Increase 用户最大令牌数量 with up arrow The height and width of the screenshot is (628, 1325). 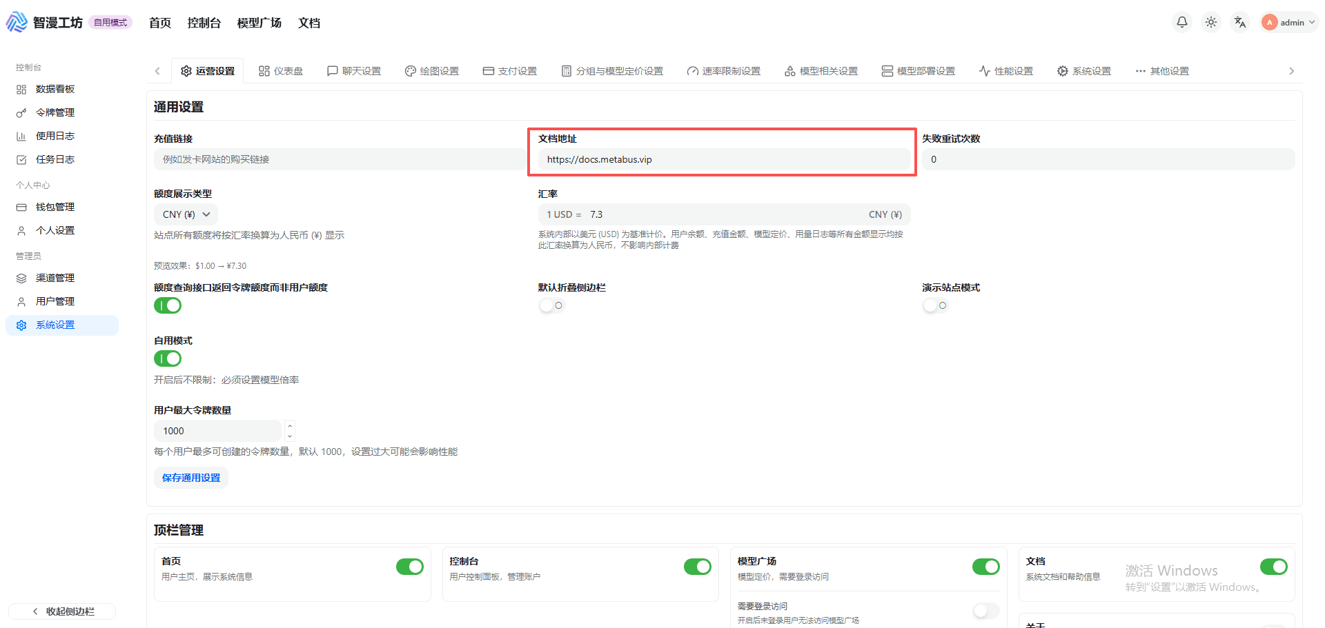[290, 425]
